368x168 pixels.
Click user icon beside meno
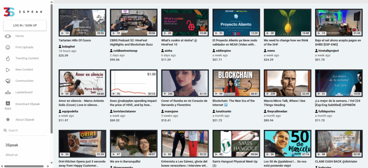pyautogui.click(x=265, y=51)
